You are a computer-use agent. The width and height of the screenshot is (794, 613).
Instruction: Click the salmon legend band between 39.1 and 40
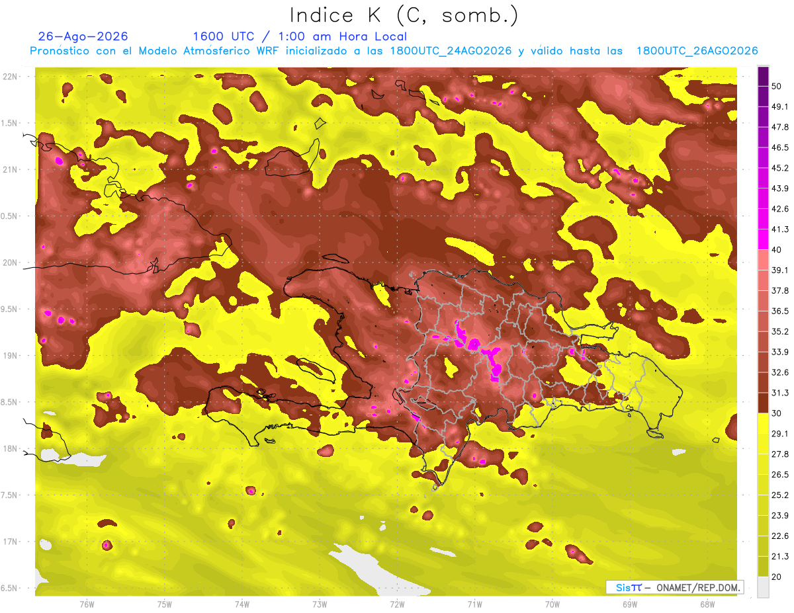click(763, 259)
